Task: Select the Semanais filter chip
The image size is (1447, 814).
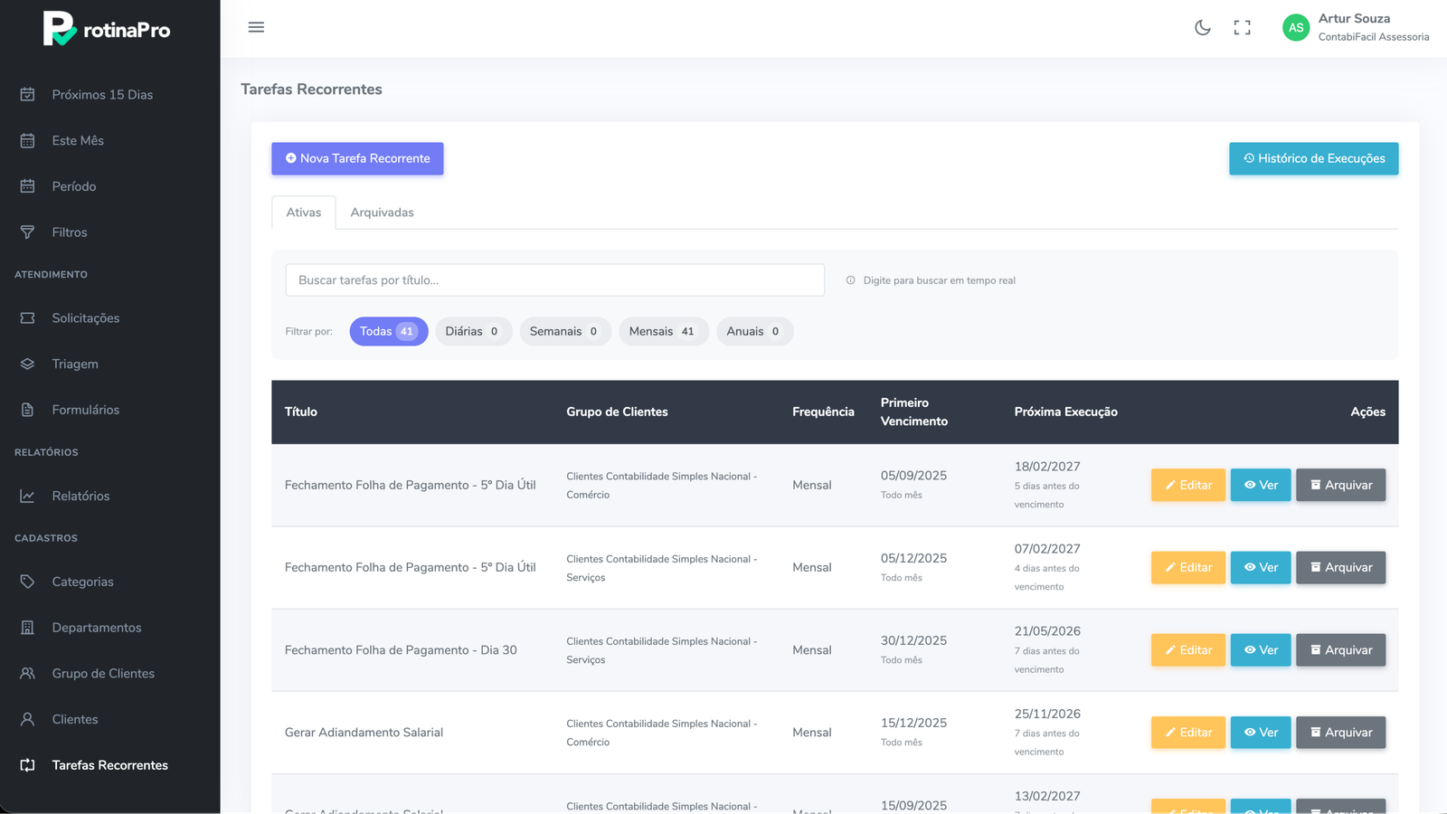Action: coord(565,331)
